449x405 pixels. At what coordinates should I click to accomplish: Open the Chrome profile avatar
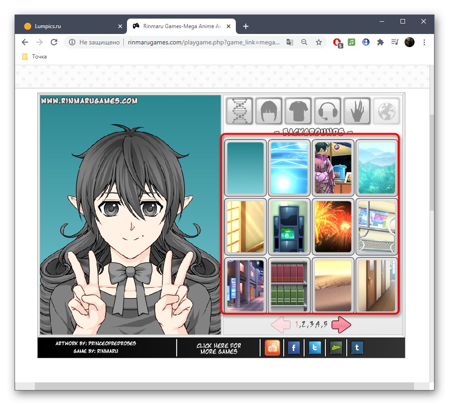click(410, 42)
